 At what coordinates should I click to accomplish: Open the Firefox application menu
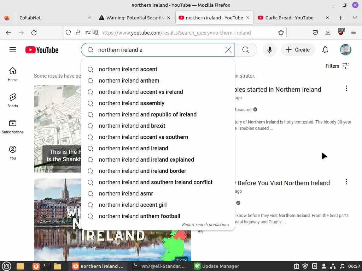(354, 33)
